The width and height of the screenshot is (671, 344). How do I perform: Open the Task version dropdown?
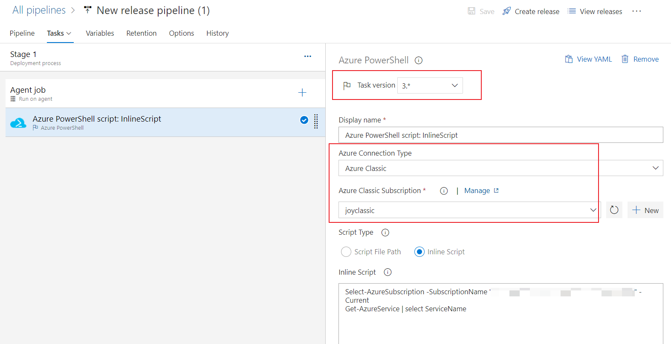[430, 85]
